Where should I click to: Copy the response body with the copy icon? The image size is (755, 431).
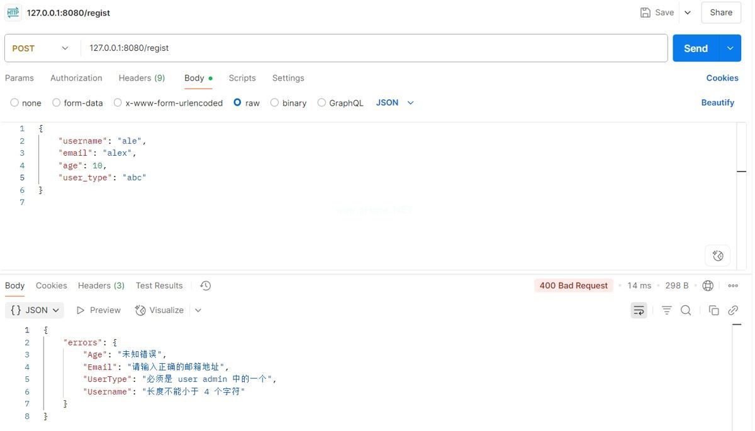[x=713, y=310]
